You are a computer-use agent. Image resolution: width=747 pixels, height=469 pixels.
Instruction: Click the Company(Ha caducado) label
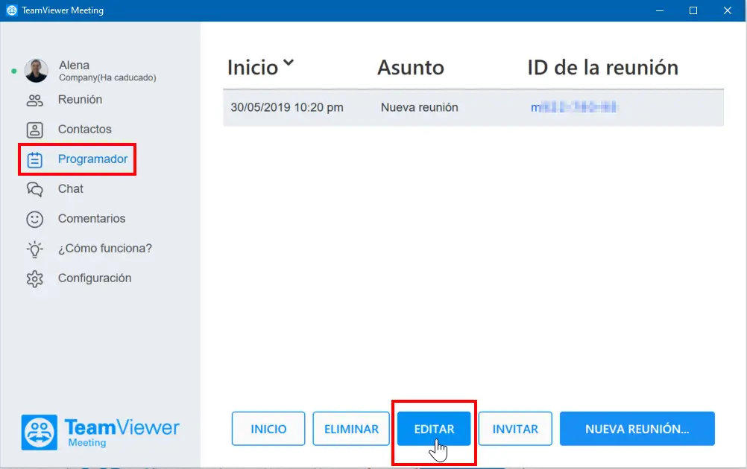tap(107, 77)
